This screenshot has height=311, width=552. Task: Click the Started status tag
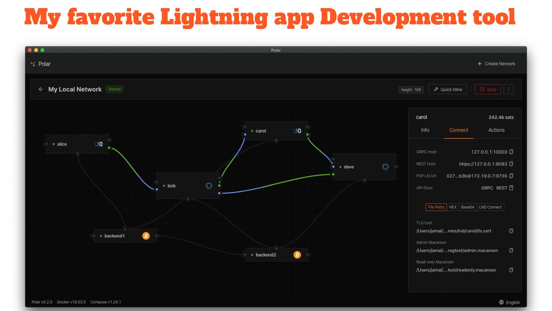coord(114,89)
